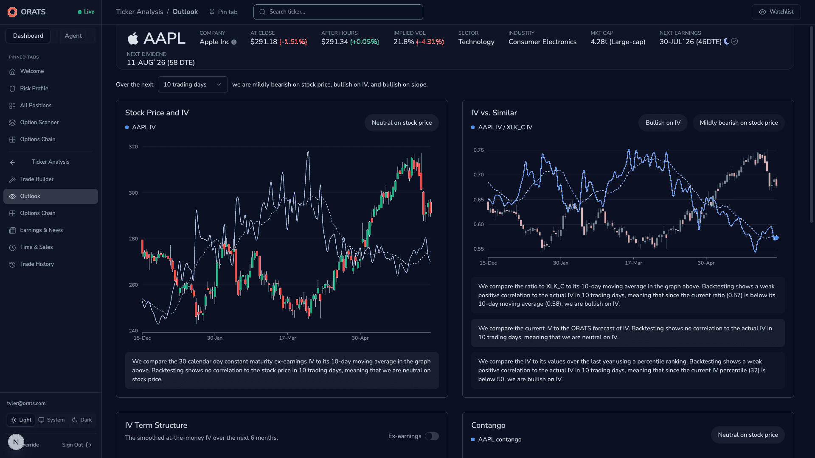Click the tyler@orats.com account text

coord(26,403)
